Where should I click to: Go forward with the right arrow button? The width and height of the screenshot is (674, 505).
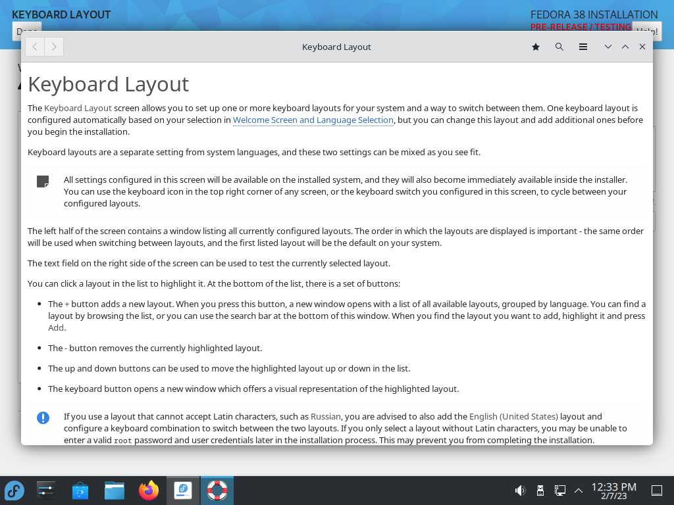[54, 47]
